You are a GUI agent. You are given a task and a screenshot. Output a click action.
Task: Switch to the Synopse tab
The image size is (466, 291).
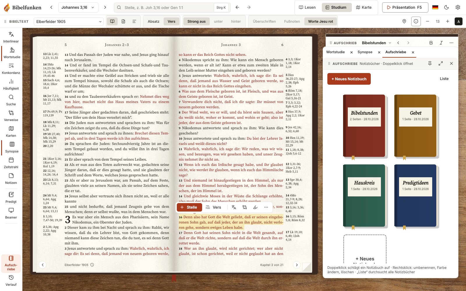coord(365,52)
